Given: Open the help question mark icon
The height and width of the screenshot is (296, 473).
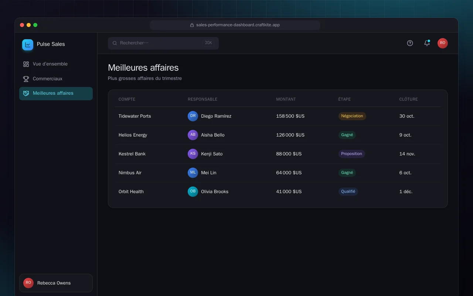Looking at the screenshot, I should (x=410, y=43).
